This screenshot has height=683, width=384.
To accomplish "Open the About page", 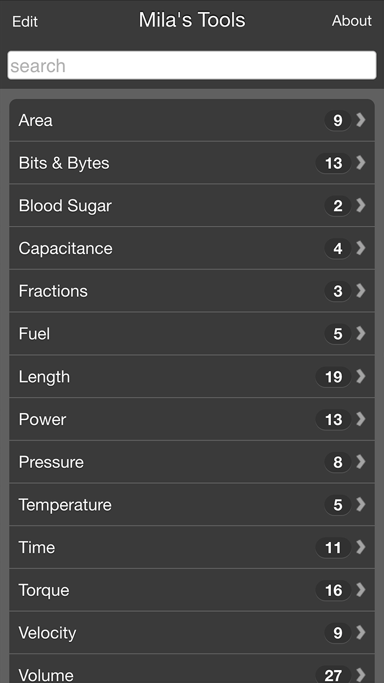I will click(x=351, y=21).
